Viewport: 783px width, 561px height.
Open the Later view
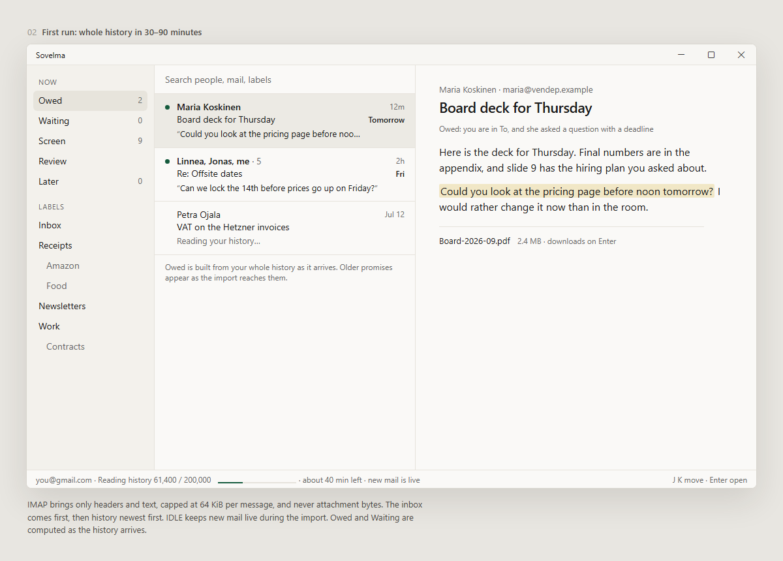click(90, 181)
